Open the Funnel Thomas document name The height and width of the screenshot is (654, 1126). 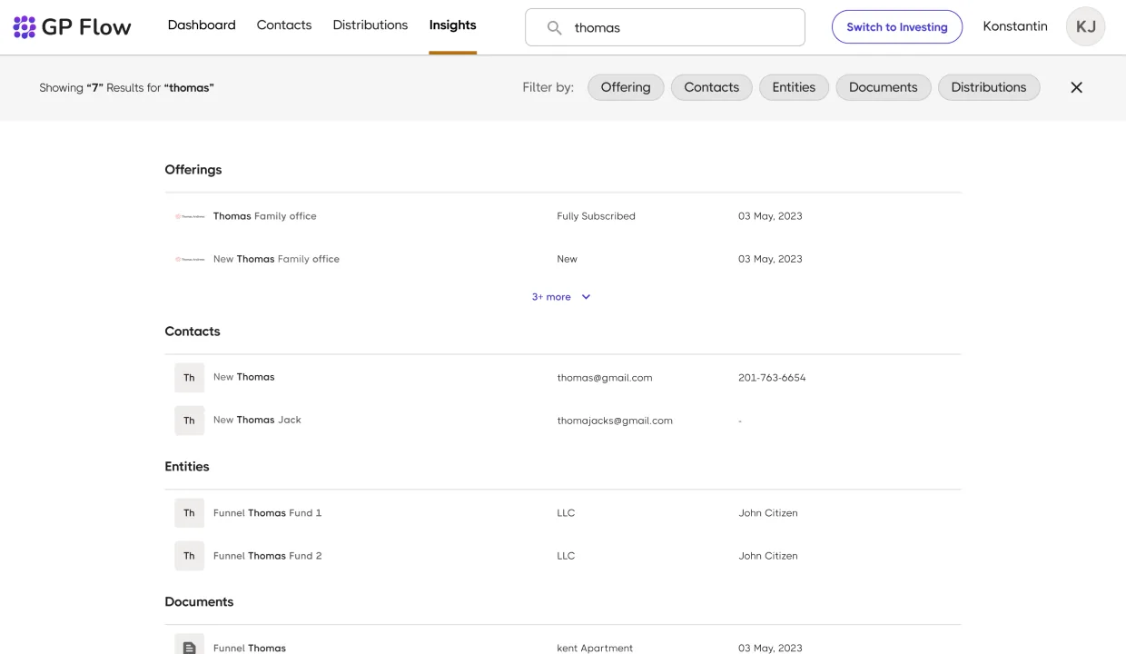pos(250,648)
